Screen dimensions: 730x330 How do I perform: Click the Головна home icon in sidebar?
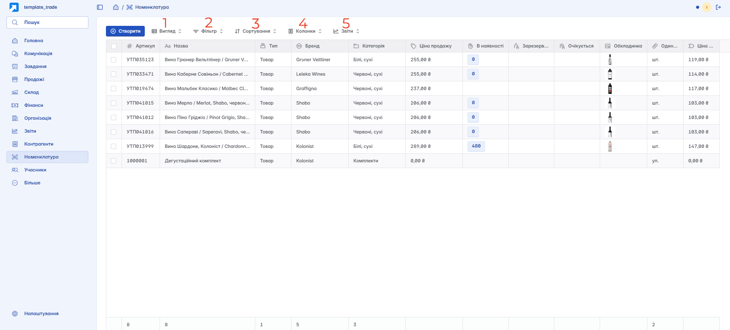tap(15, 41)
